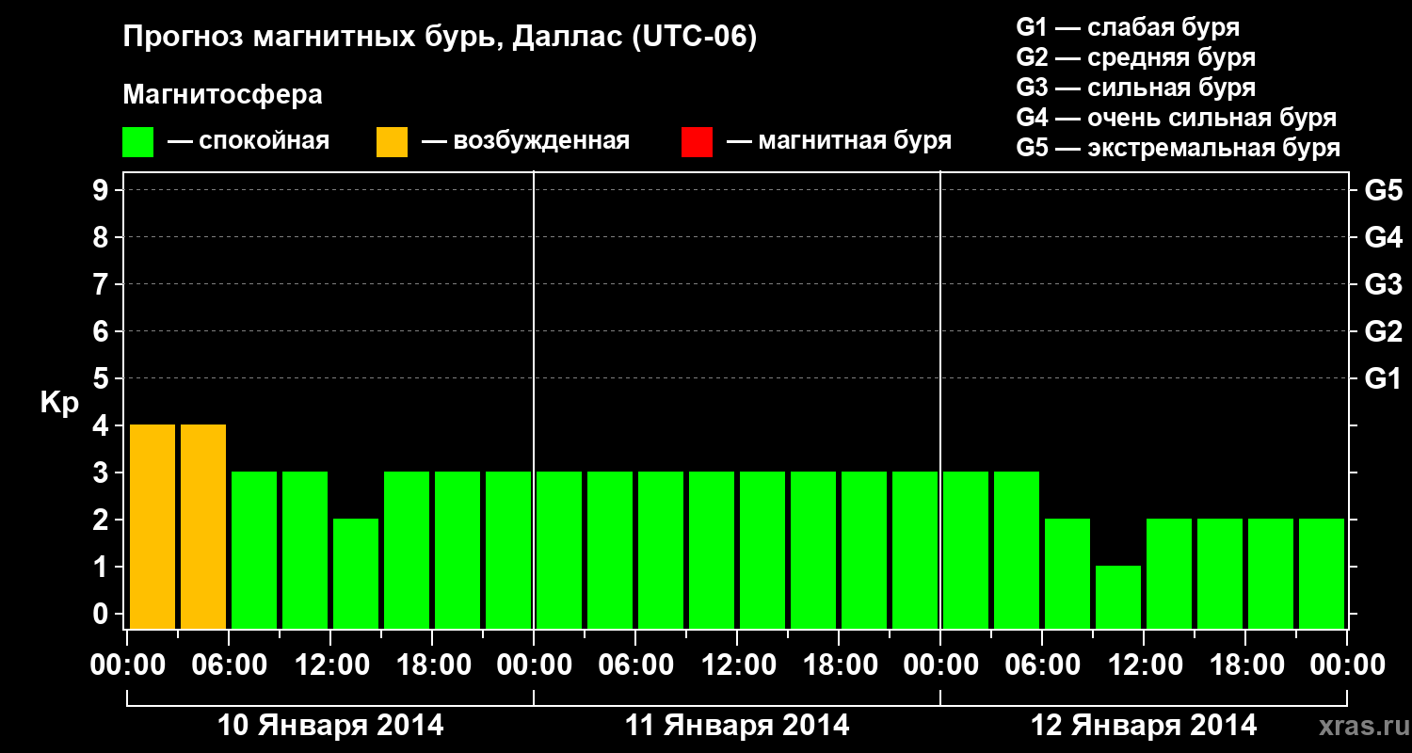This screenshot has height=753, width=1412.
Task: Click the G4 label on right axis
Action: 1383,237
